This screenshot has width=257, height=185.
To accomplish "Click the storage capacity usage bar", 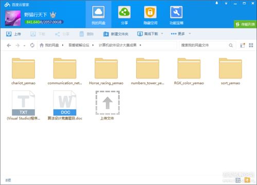I will pos(44,22).
